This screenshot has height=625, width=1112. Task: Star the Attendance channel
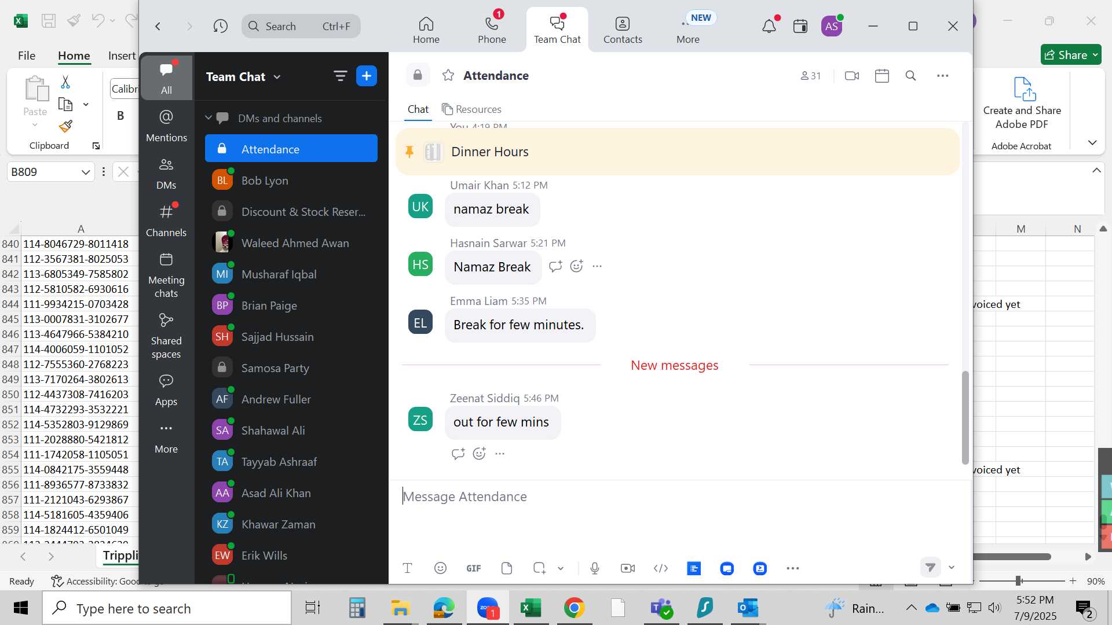coord(448,75)
